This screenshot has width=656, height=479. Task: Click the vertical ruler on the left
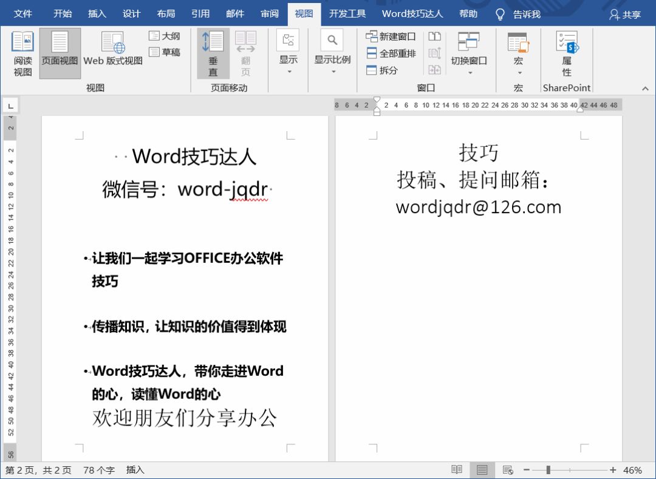tap(10, 288)
